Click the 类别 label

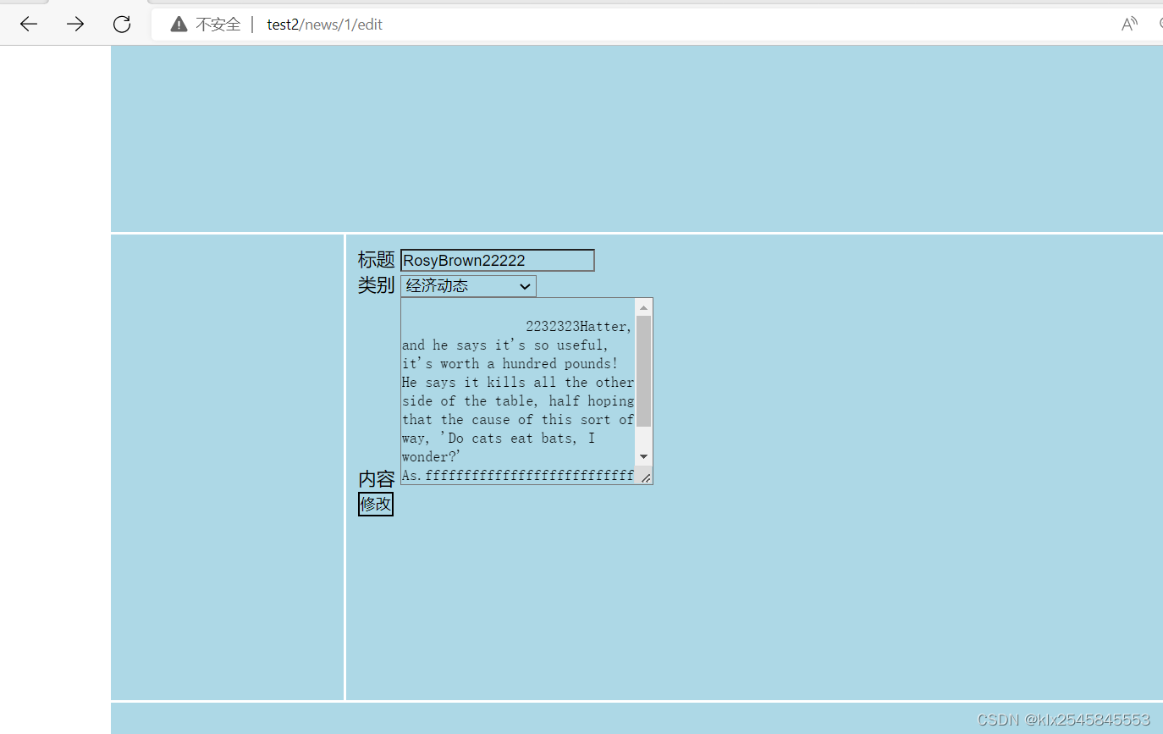point(377,285)
